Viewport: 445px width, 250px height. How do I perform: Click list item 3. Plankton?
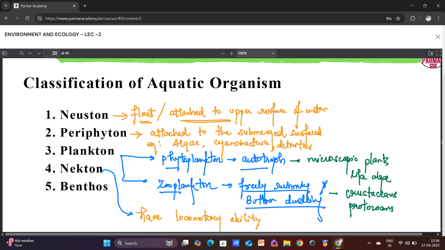point(80,151)
